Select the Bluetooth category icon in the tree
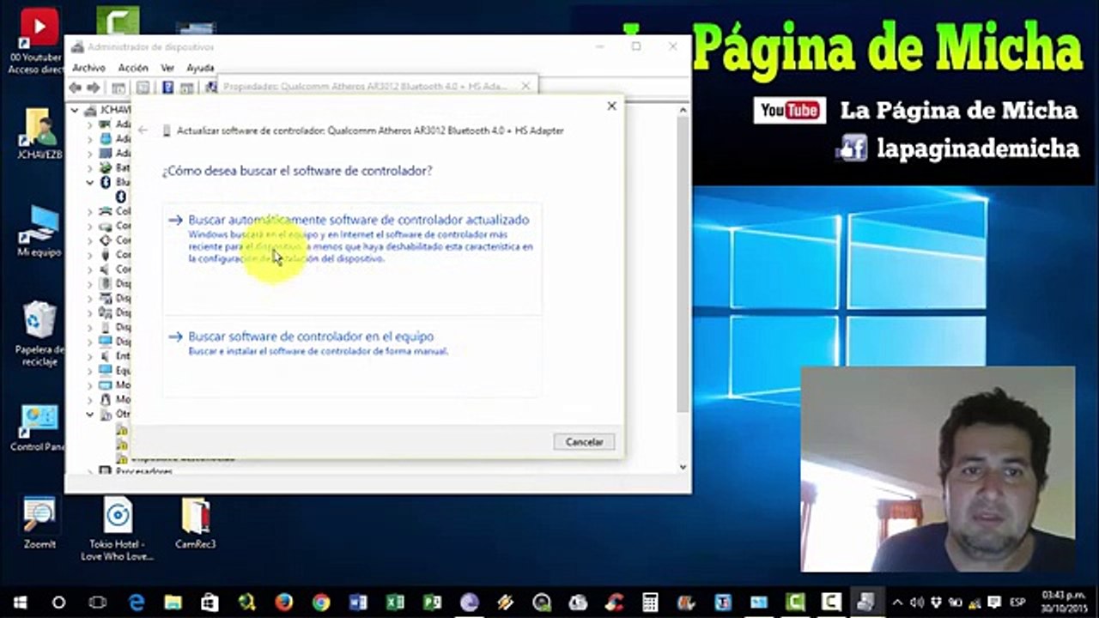Screen dimensions: 1099x618 106,182
